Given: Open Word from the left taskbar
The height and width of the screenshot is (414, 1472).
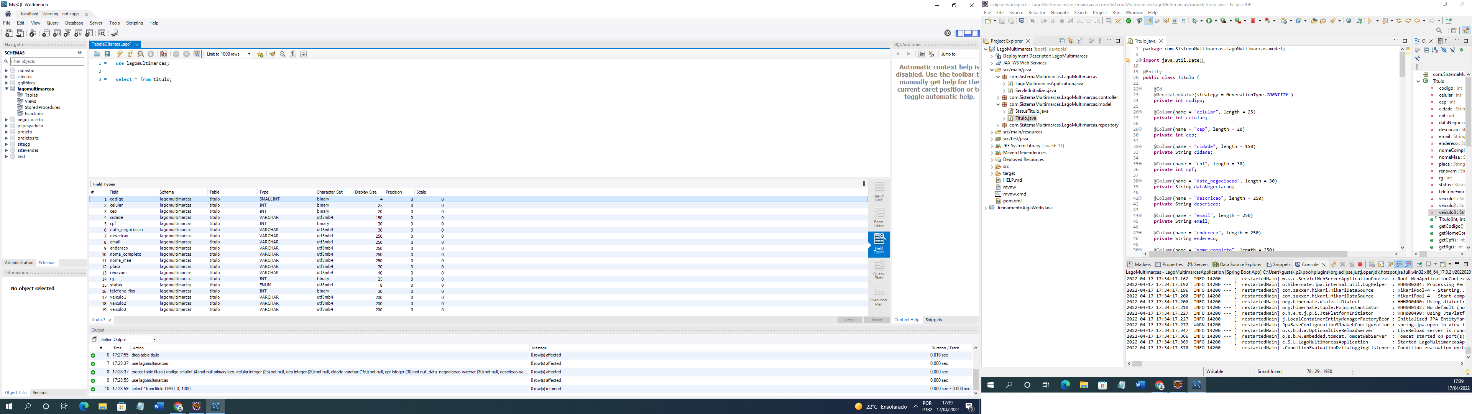Looking at the screenshot, I should coord(159,407).
